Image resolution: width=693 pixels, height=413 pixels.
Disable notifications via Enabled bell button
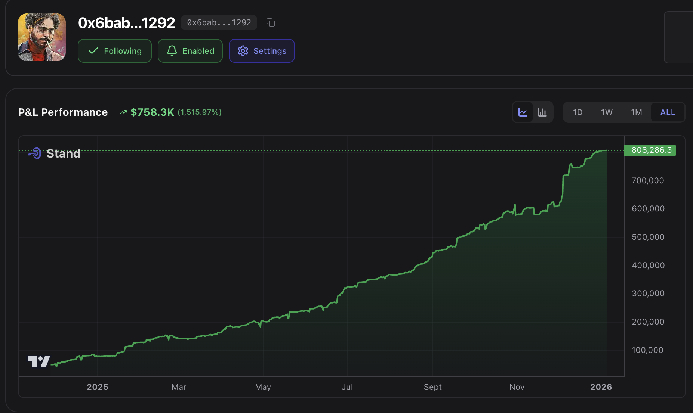coord(190,51)
